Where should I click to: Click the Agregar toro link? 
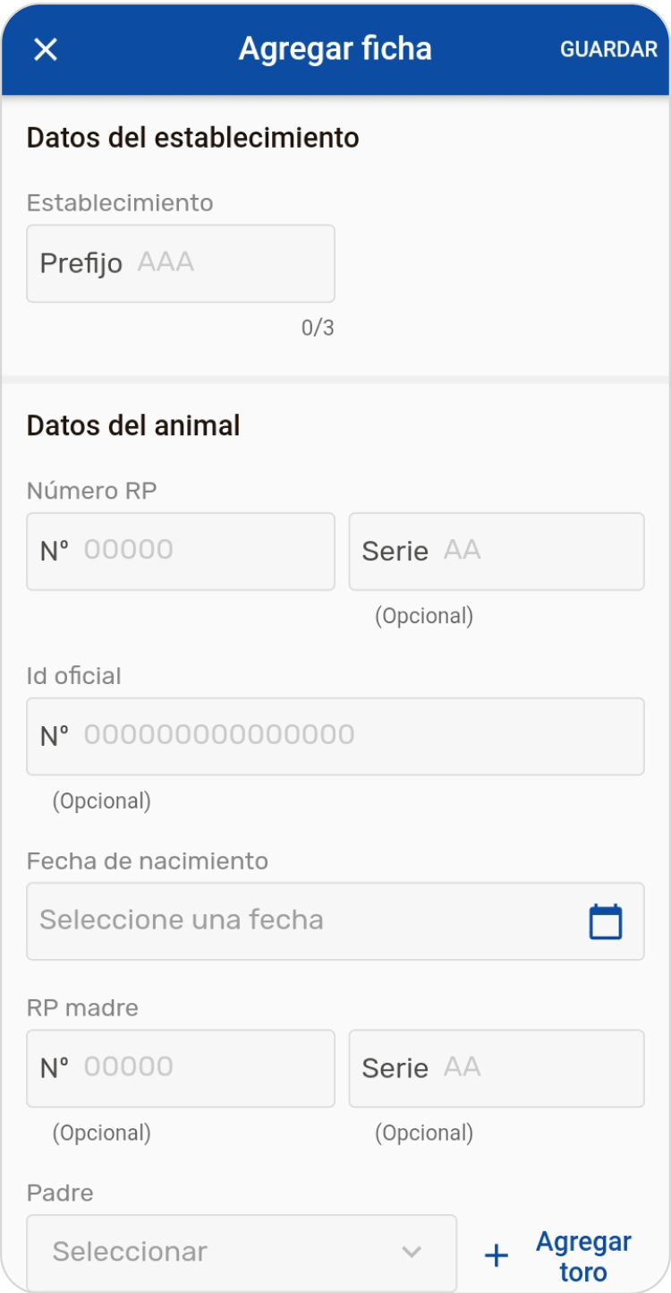pyautogui.click(x=583, y=1256)
